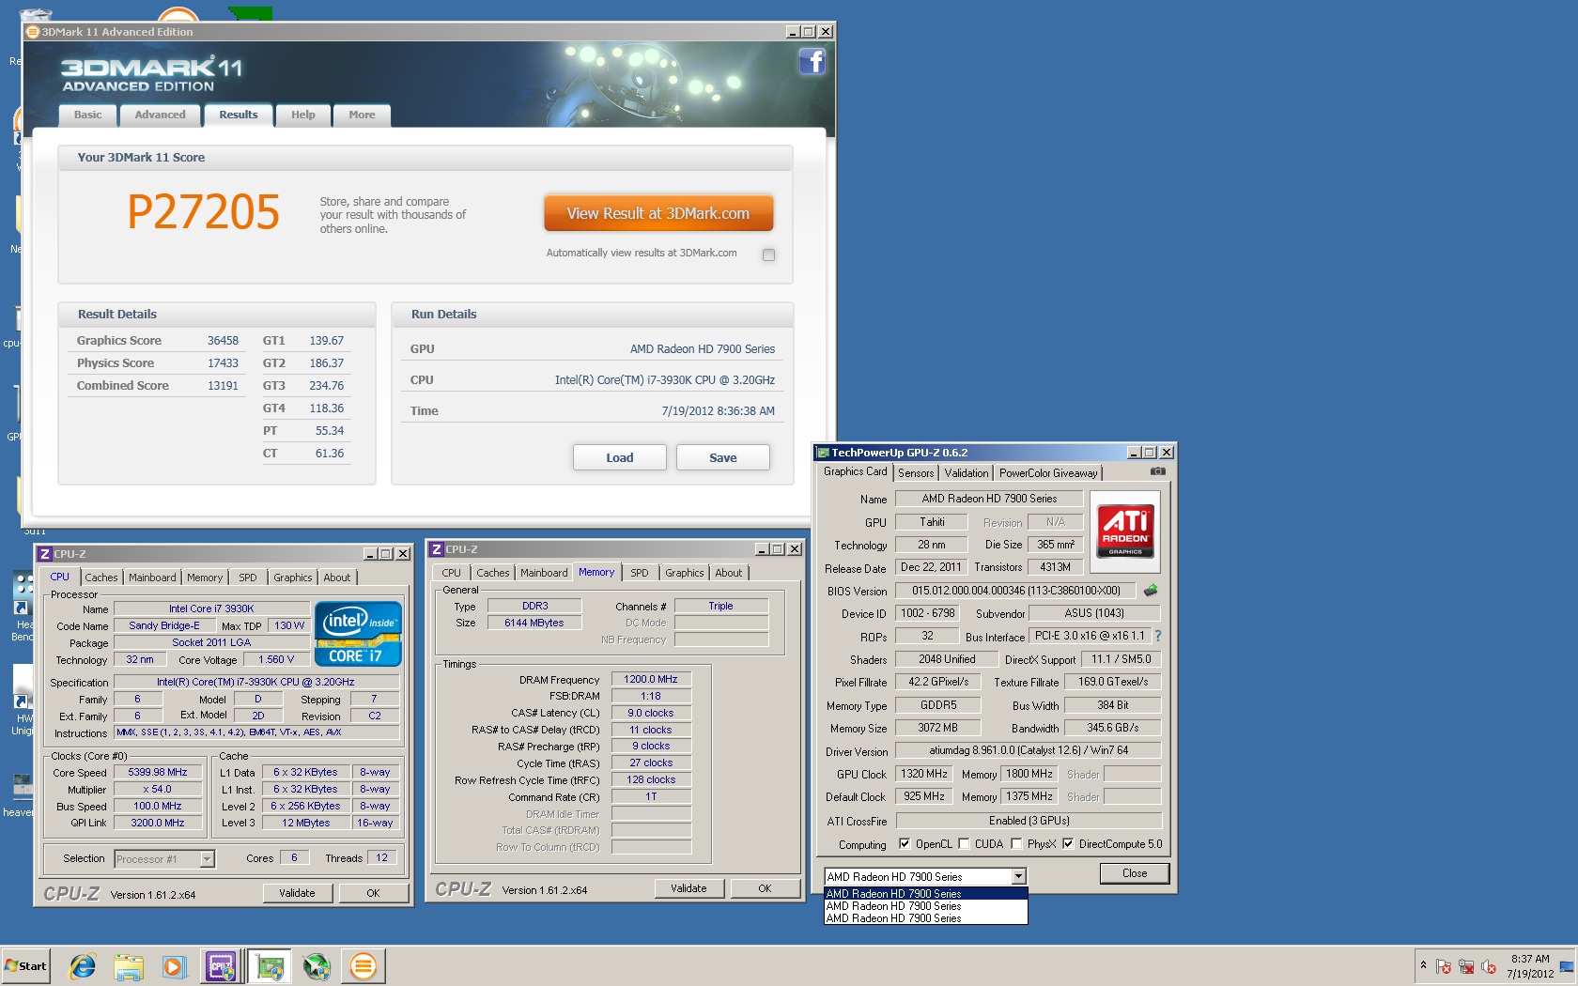
Task: Enable automatically view results at 3DMark.com
Action: coord(768,254)
